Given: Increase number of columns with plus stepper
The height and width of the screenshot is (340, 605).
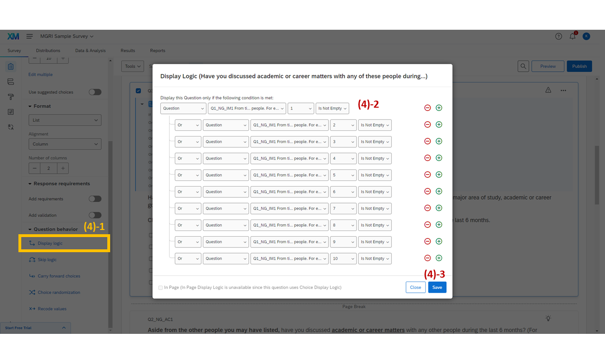Looking at the screenshot, I should 62,168.
